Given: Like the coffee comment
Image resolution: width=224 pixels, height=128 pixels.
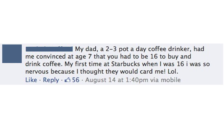Looking at the screenshot, I should pos(31,80).
